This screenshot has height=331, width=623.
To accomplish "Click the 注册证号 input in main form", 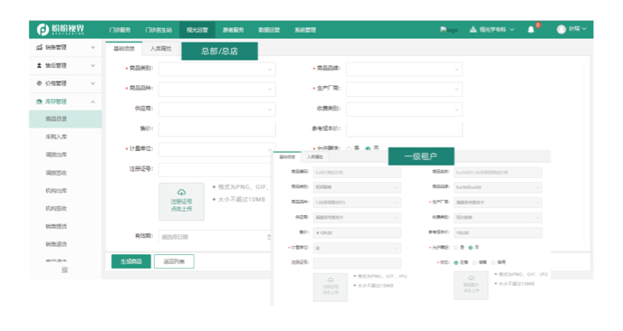I will coord(215,169).
